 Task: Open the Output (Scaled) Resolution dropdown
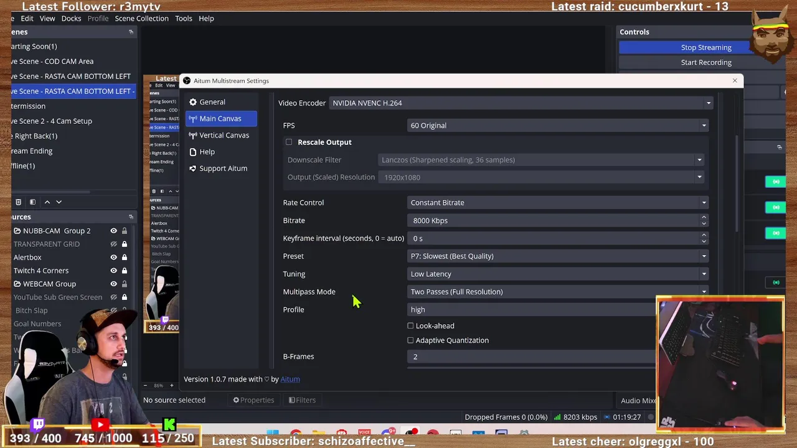(x=541, y=177)
